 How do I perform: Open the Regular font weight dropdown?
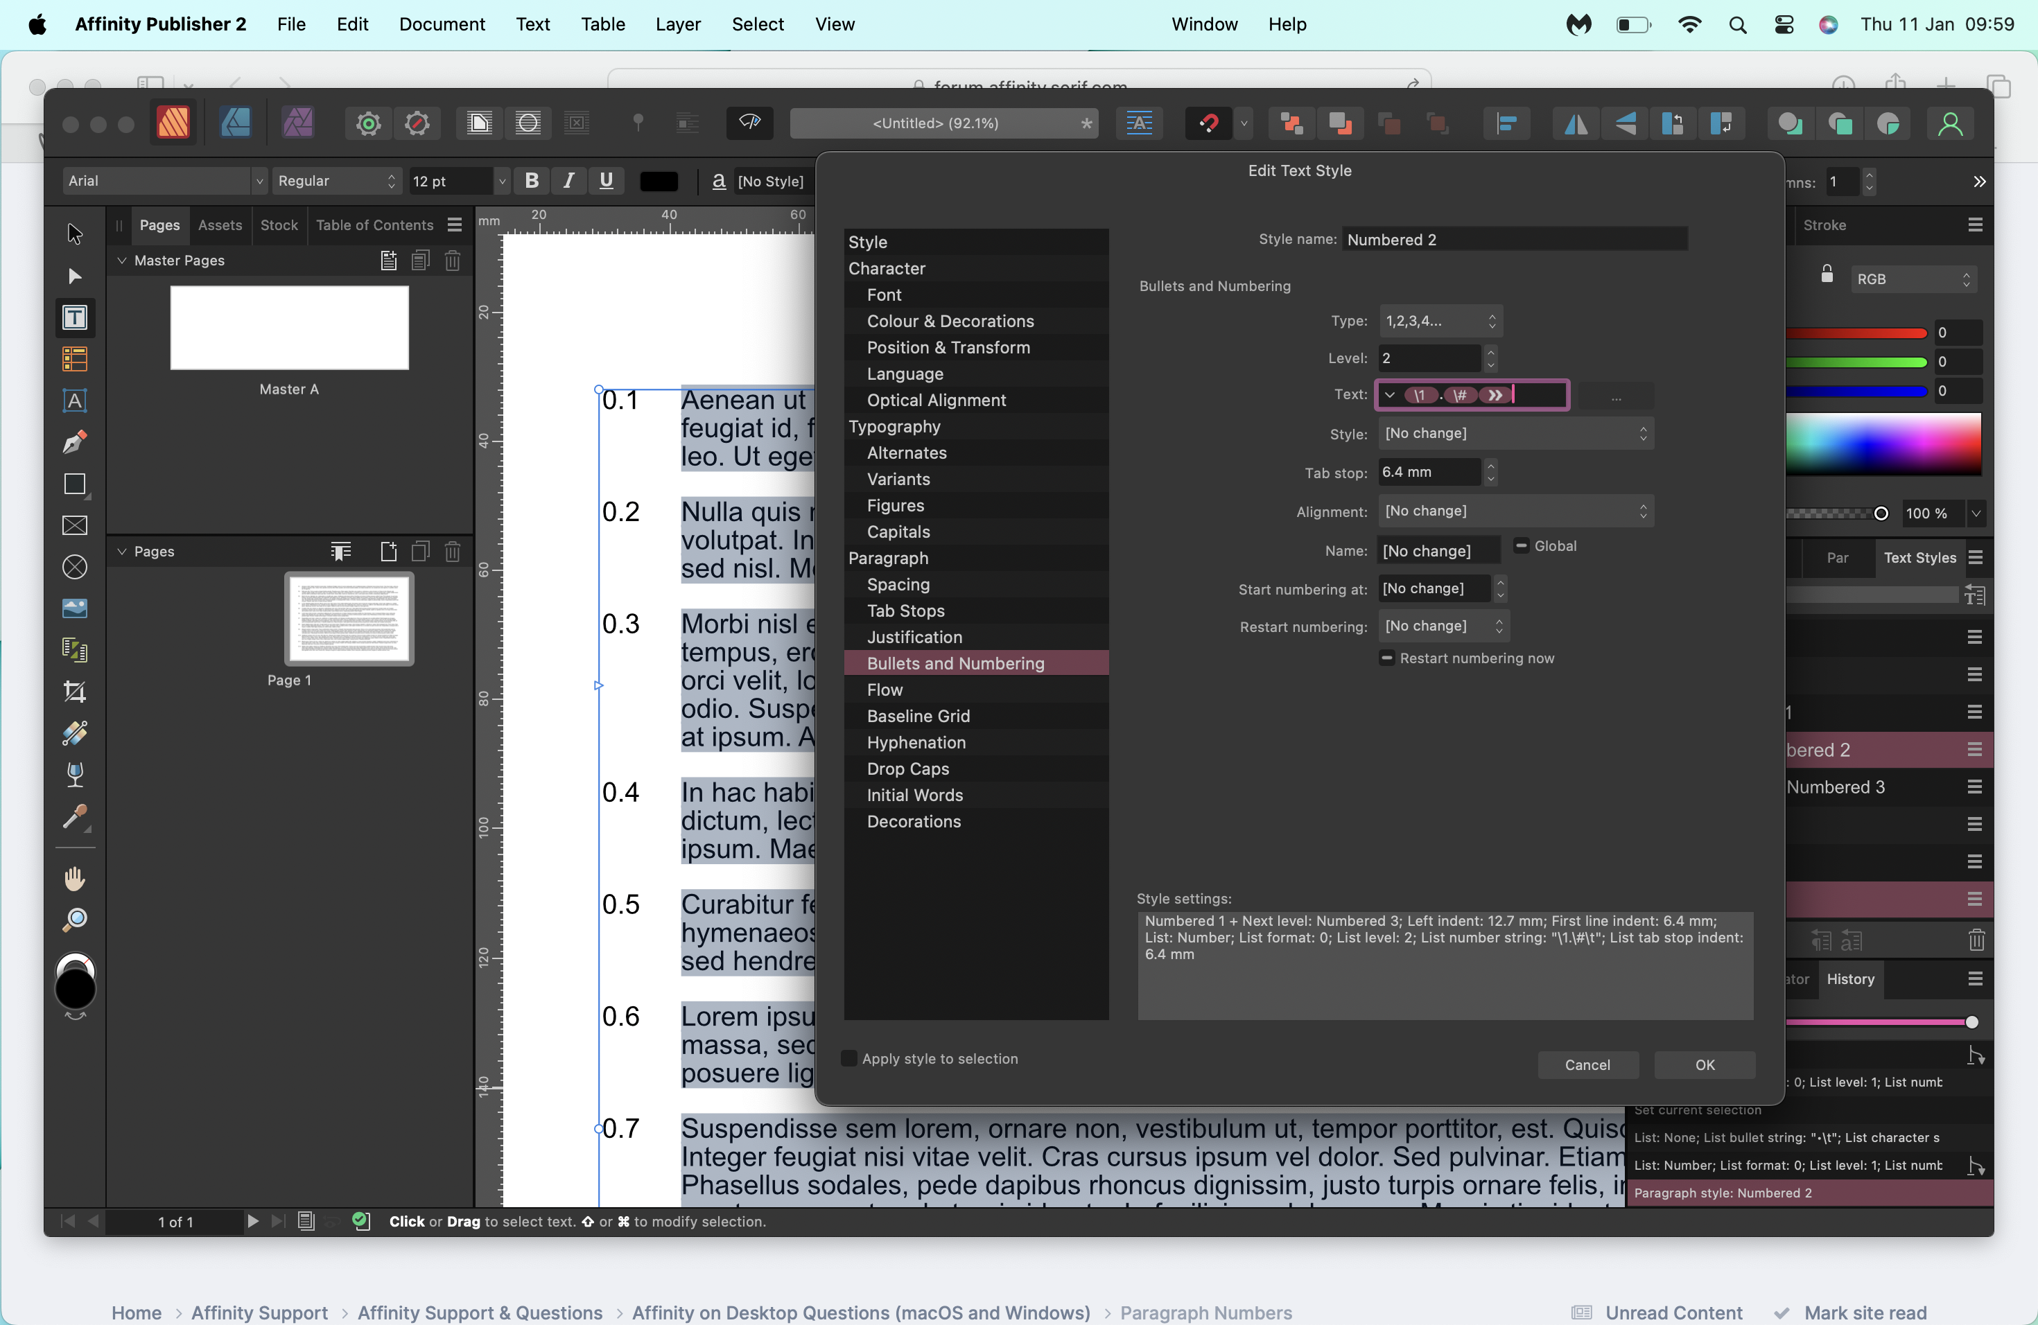336,181
